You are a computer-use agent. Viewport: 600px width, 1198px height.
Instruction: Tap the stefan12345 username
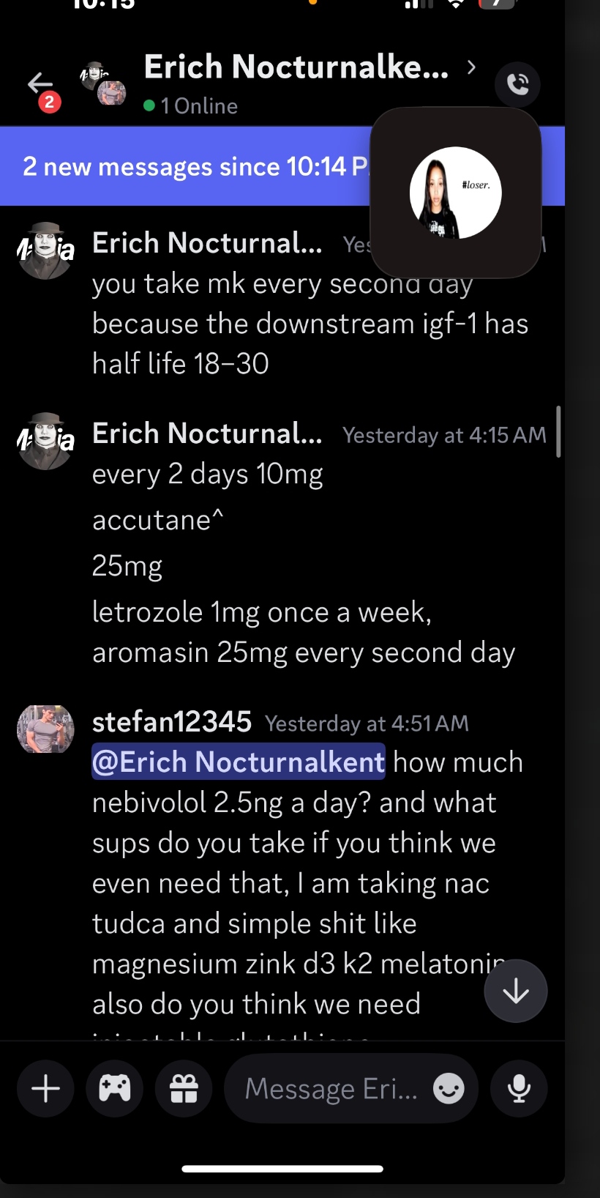172,722
